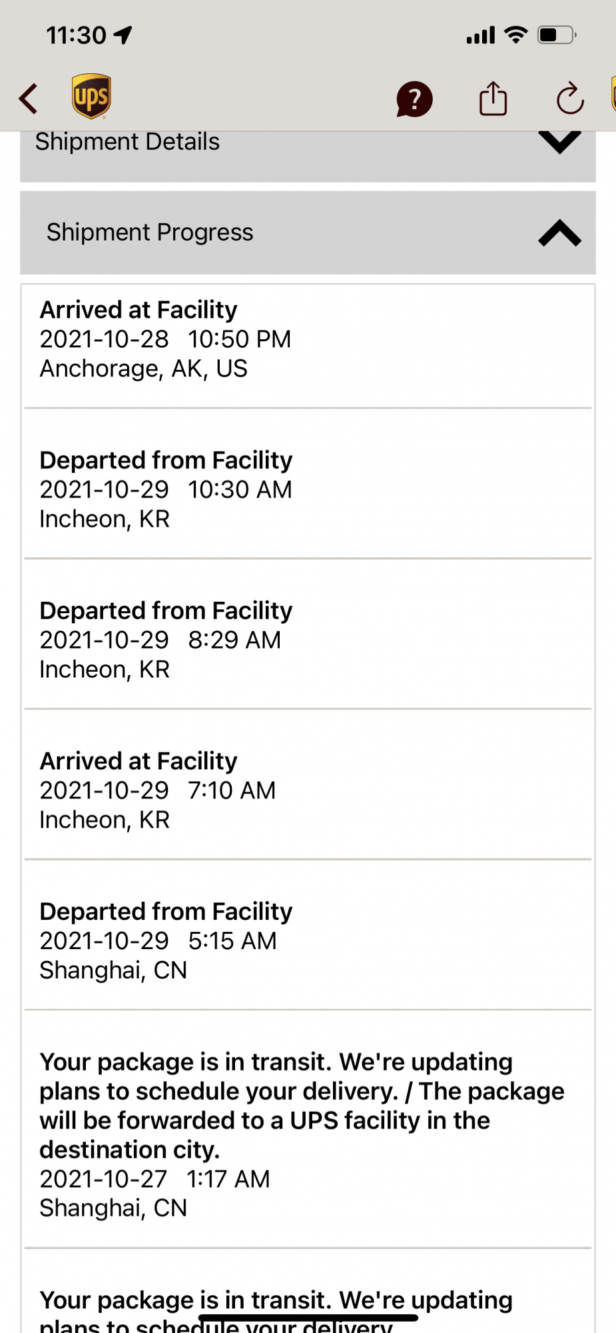The height and width of the screenshot is (1333, 616).
Task: Tap the Wi-Fi status icon
Action: click(515, 35)
